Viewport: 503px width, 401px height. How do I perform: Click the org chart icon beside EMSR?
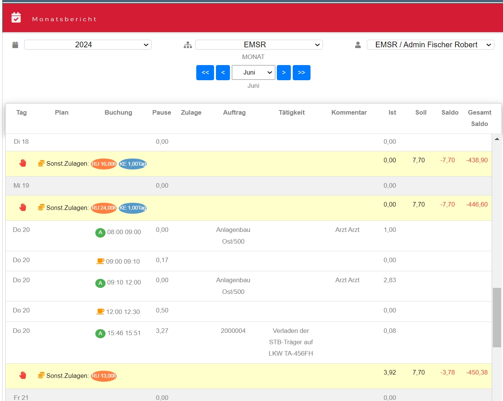(188, 45)
